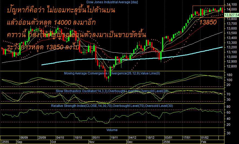Click the 14,000 price axis label
Image resolution: width=239 pixels, height=144 pixels.
tap(232, 9)
